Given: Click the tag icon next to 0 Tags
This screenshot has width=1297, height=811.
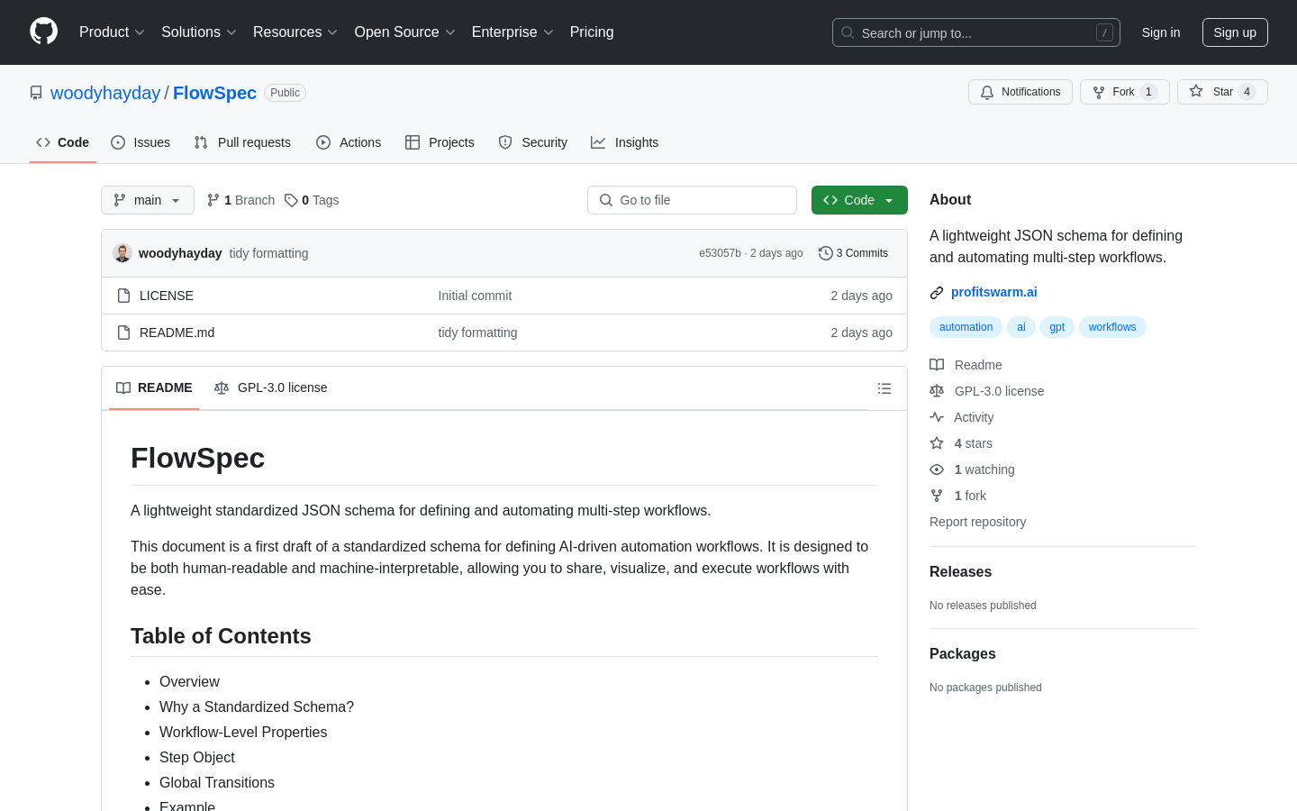Looking at the screenshot, I should 291,200.
